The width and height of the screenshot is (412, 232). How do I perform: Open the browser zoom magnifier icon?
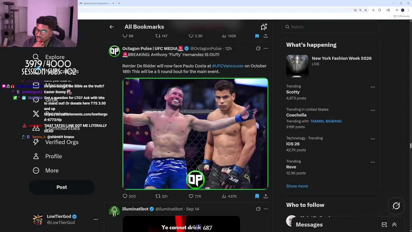click(x=360, y=10)
